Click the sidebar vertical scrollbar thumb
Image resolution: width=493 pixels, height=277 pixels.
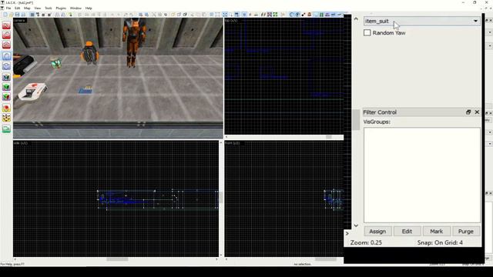pos(356,120)
